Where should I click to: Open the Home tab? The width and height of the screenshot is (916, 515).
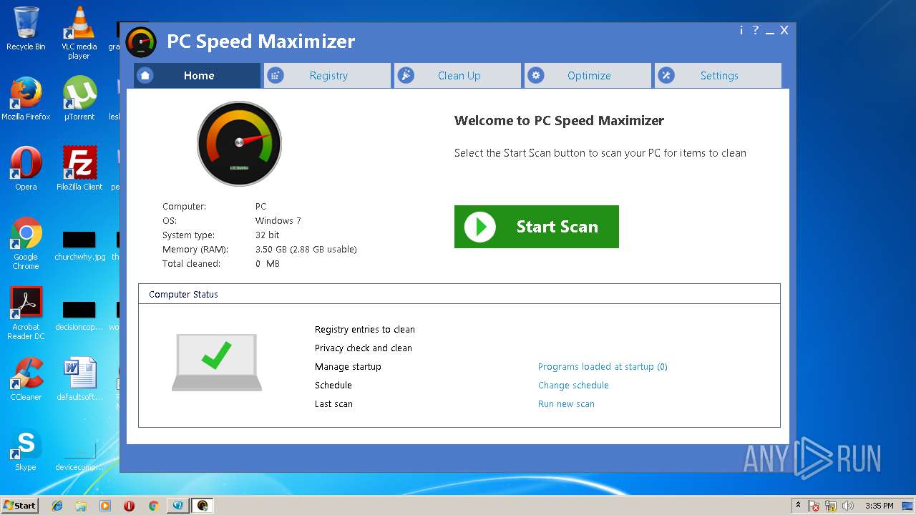click(x=197, y=75)
